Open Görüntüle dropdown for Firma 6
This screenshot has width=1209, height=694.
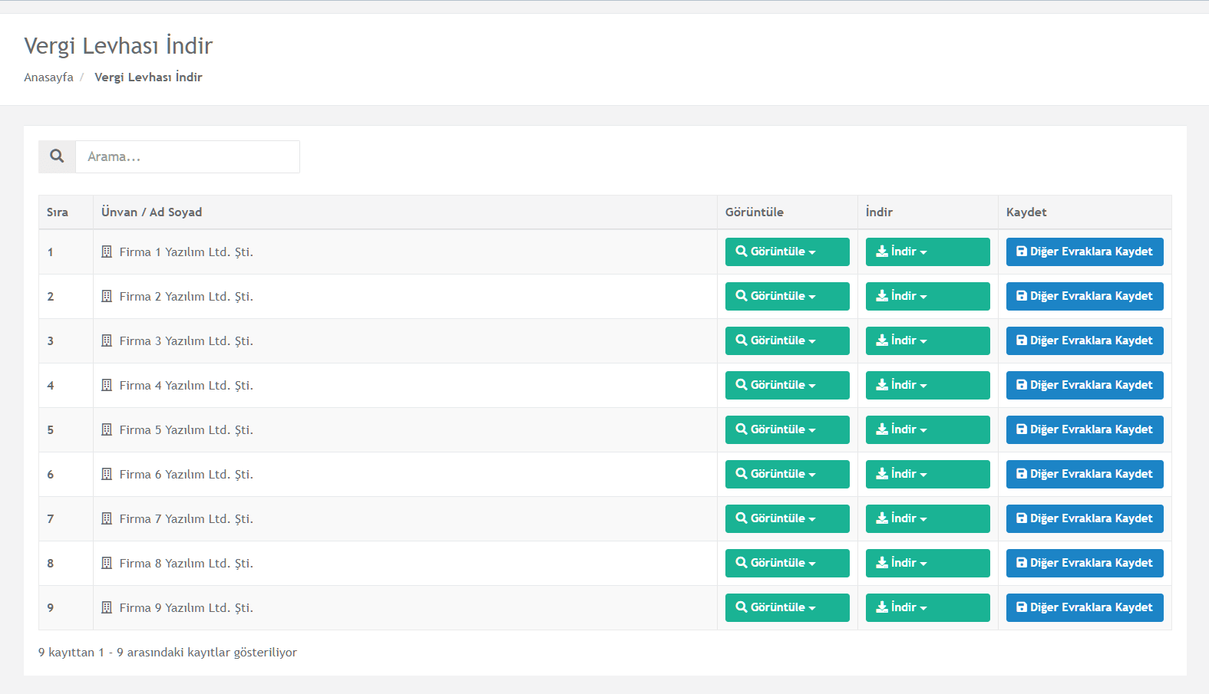787,474
